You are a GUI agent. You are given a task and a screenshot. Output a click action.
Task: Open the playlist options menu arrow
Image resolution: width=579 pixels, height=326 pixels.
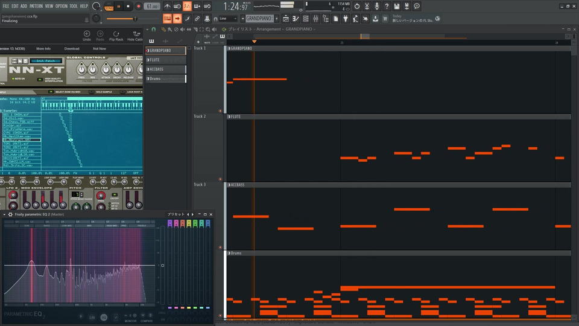147,29
